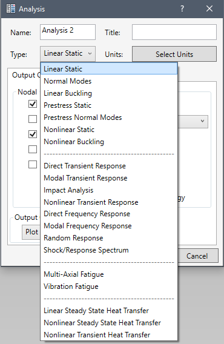Click the Select Units button
224x344 pixels.
[x=174, y=54]
